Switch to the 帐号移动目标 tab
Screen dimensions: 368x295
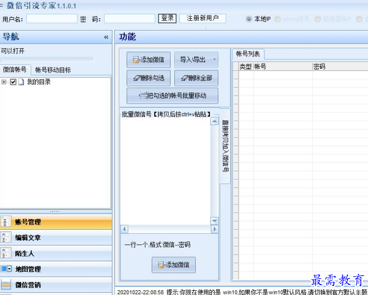pos(53,70)
